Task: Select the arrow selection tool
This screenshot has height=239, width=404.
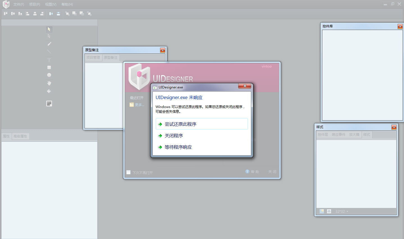Action: point(49,29)
